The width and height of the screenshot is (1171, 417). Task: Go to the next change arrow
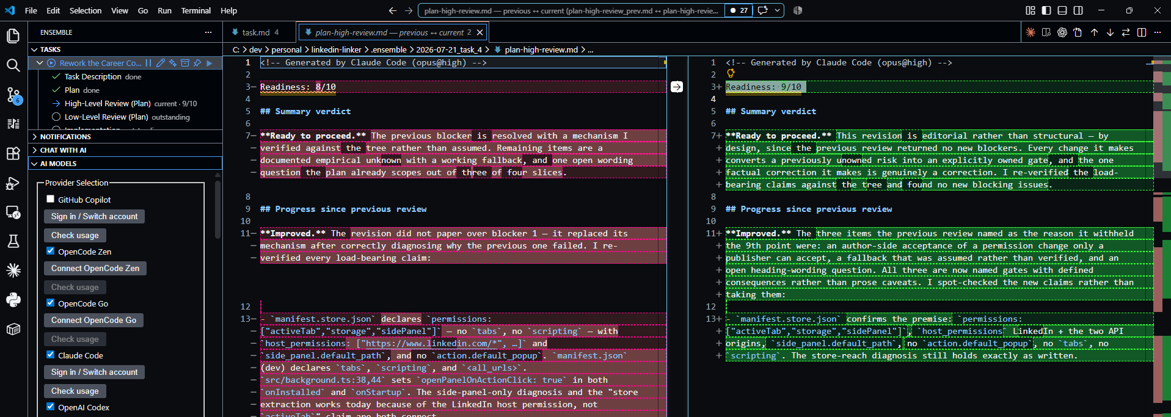(1110, 32)
